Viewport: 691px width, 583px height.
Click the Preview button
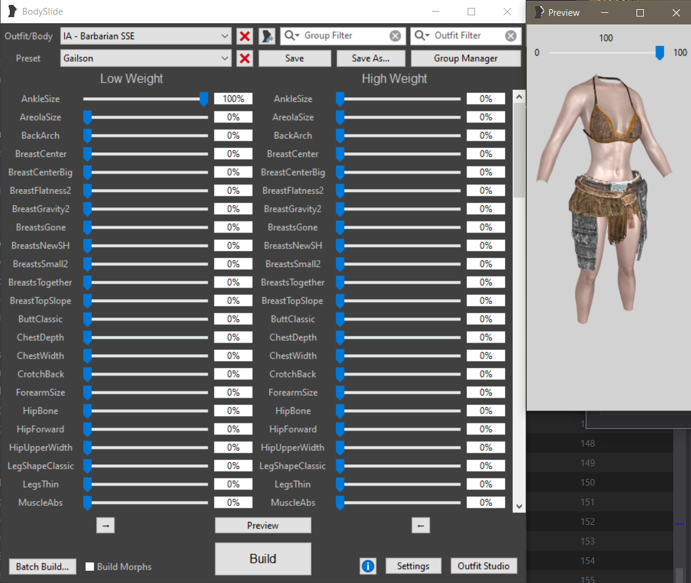click(263, 525)
